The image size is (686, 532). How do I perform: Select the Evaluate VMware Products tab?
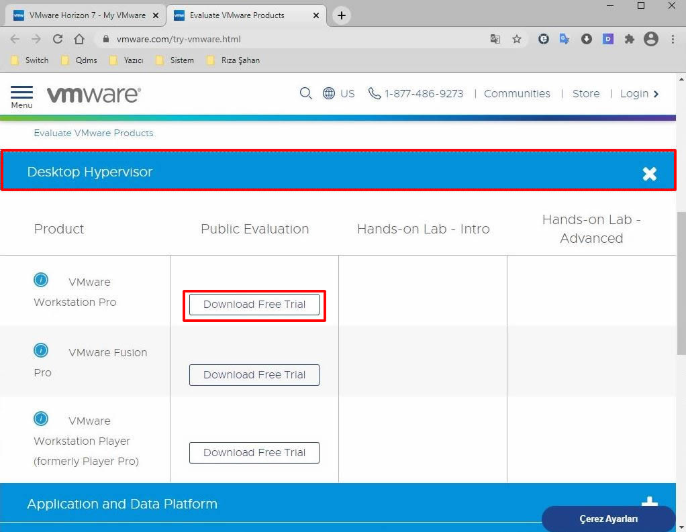[x=246, y=15]
